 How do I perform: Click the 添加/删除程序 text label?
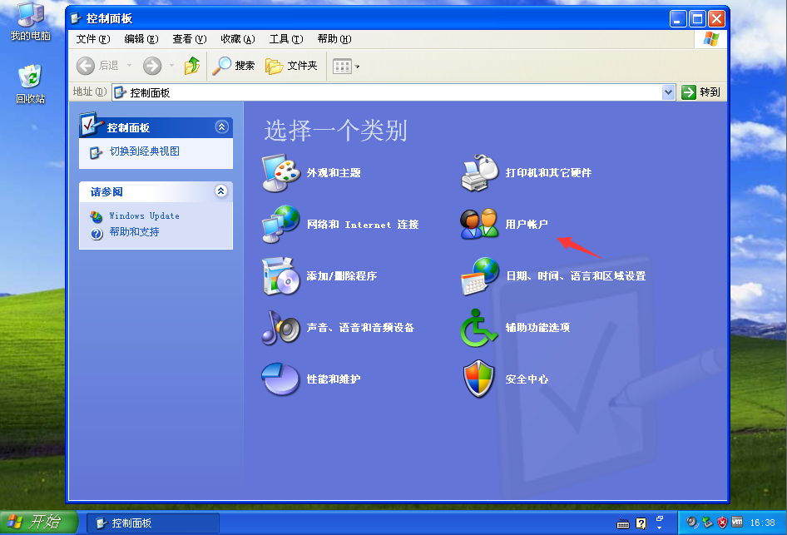click(342, 276)
